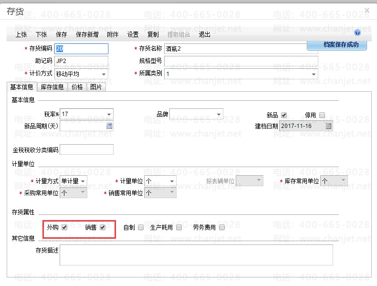Click 提取组合 in the toolbar
Screen dimensions: 377x286
(x=178, y=35)
